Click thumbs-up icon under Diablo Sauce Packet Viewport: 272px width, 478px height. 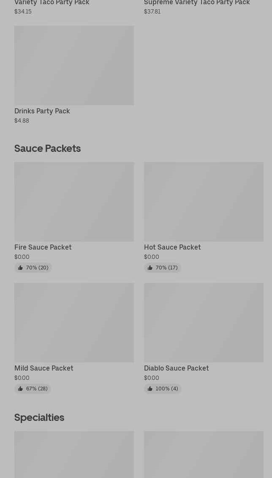pyautogui.click(x=150, y=389)
